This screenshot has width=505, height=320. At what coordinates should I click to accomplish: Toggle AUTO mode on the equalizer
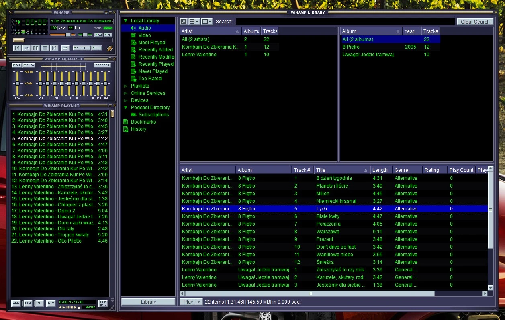tap(30, 65)
